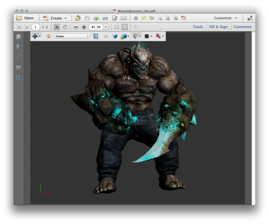Open the Tools pane
This screenshot has width=269, height=224.
click(198, 27)
